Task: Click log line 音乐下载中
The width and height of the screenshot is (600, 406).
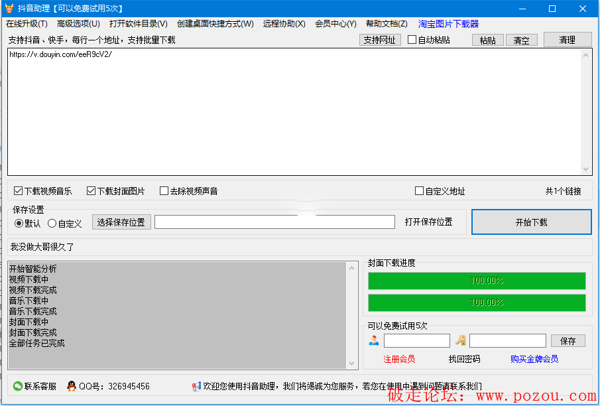Action: (29, 301)
